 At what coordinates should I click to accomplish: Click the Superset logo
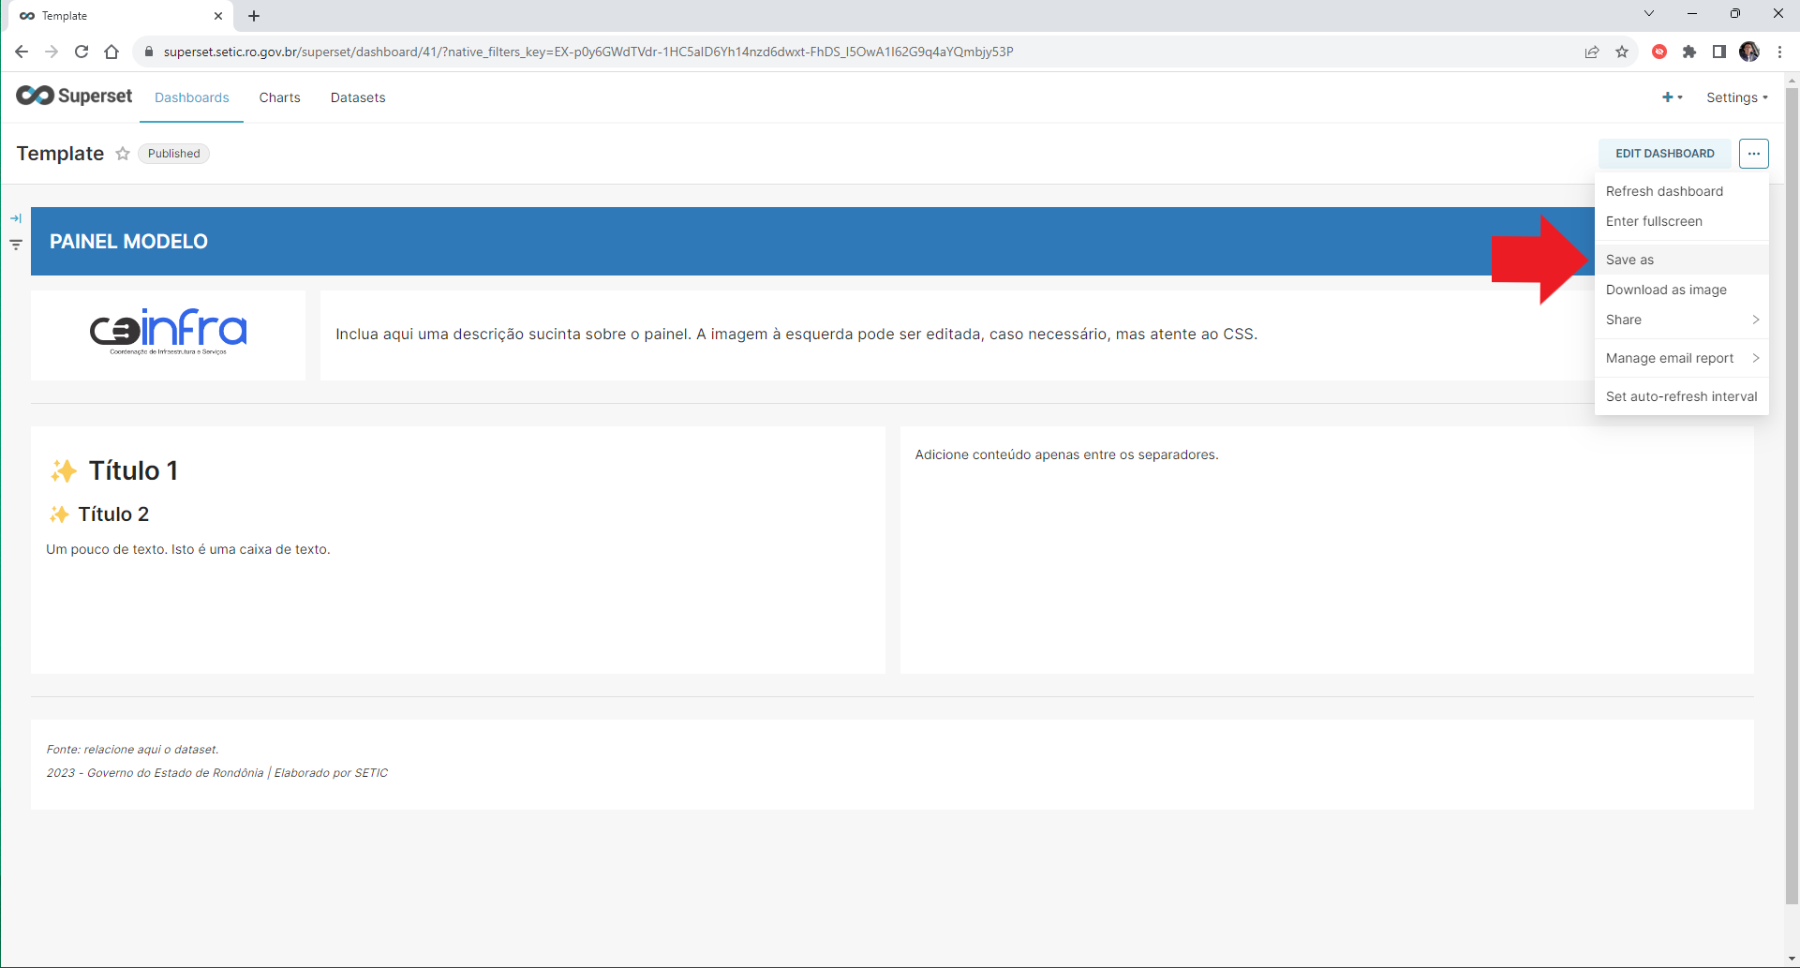click(x=74, y=96)
